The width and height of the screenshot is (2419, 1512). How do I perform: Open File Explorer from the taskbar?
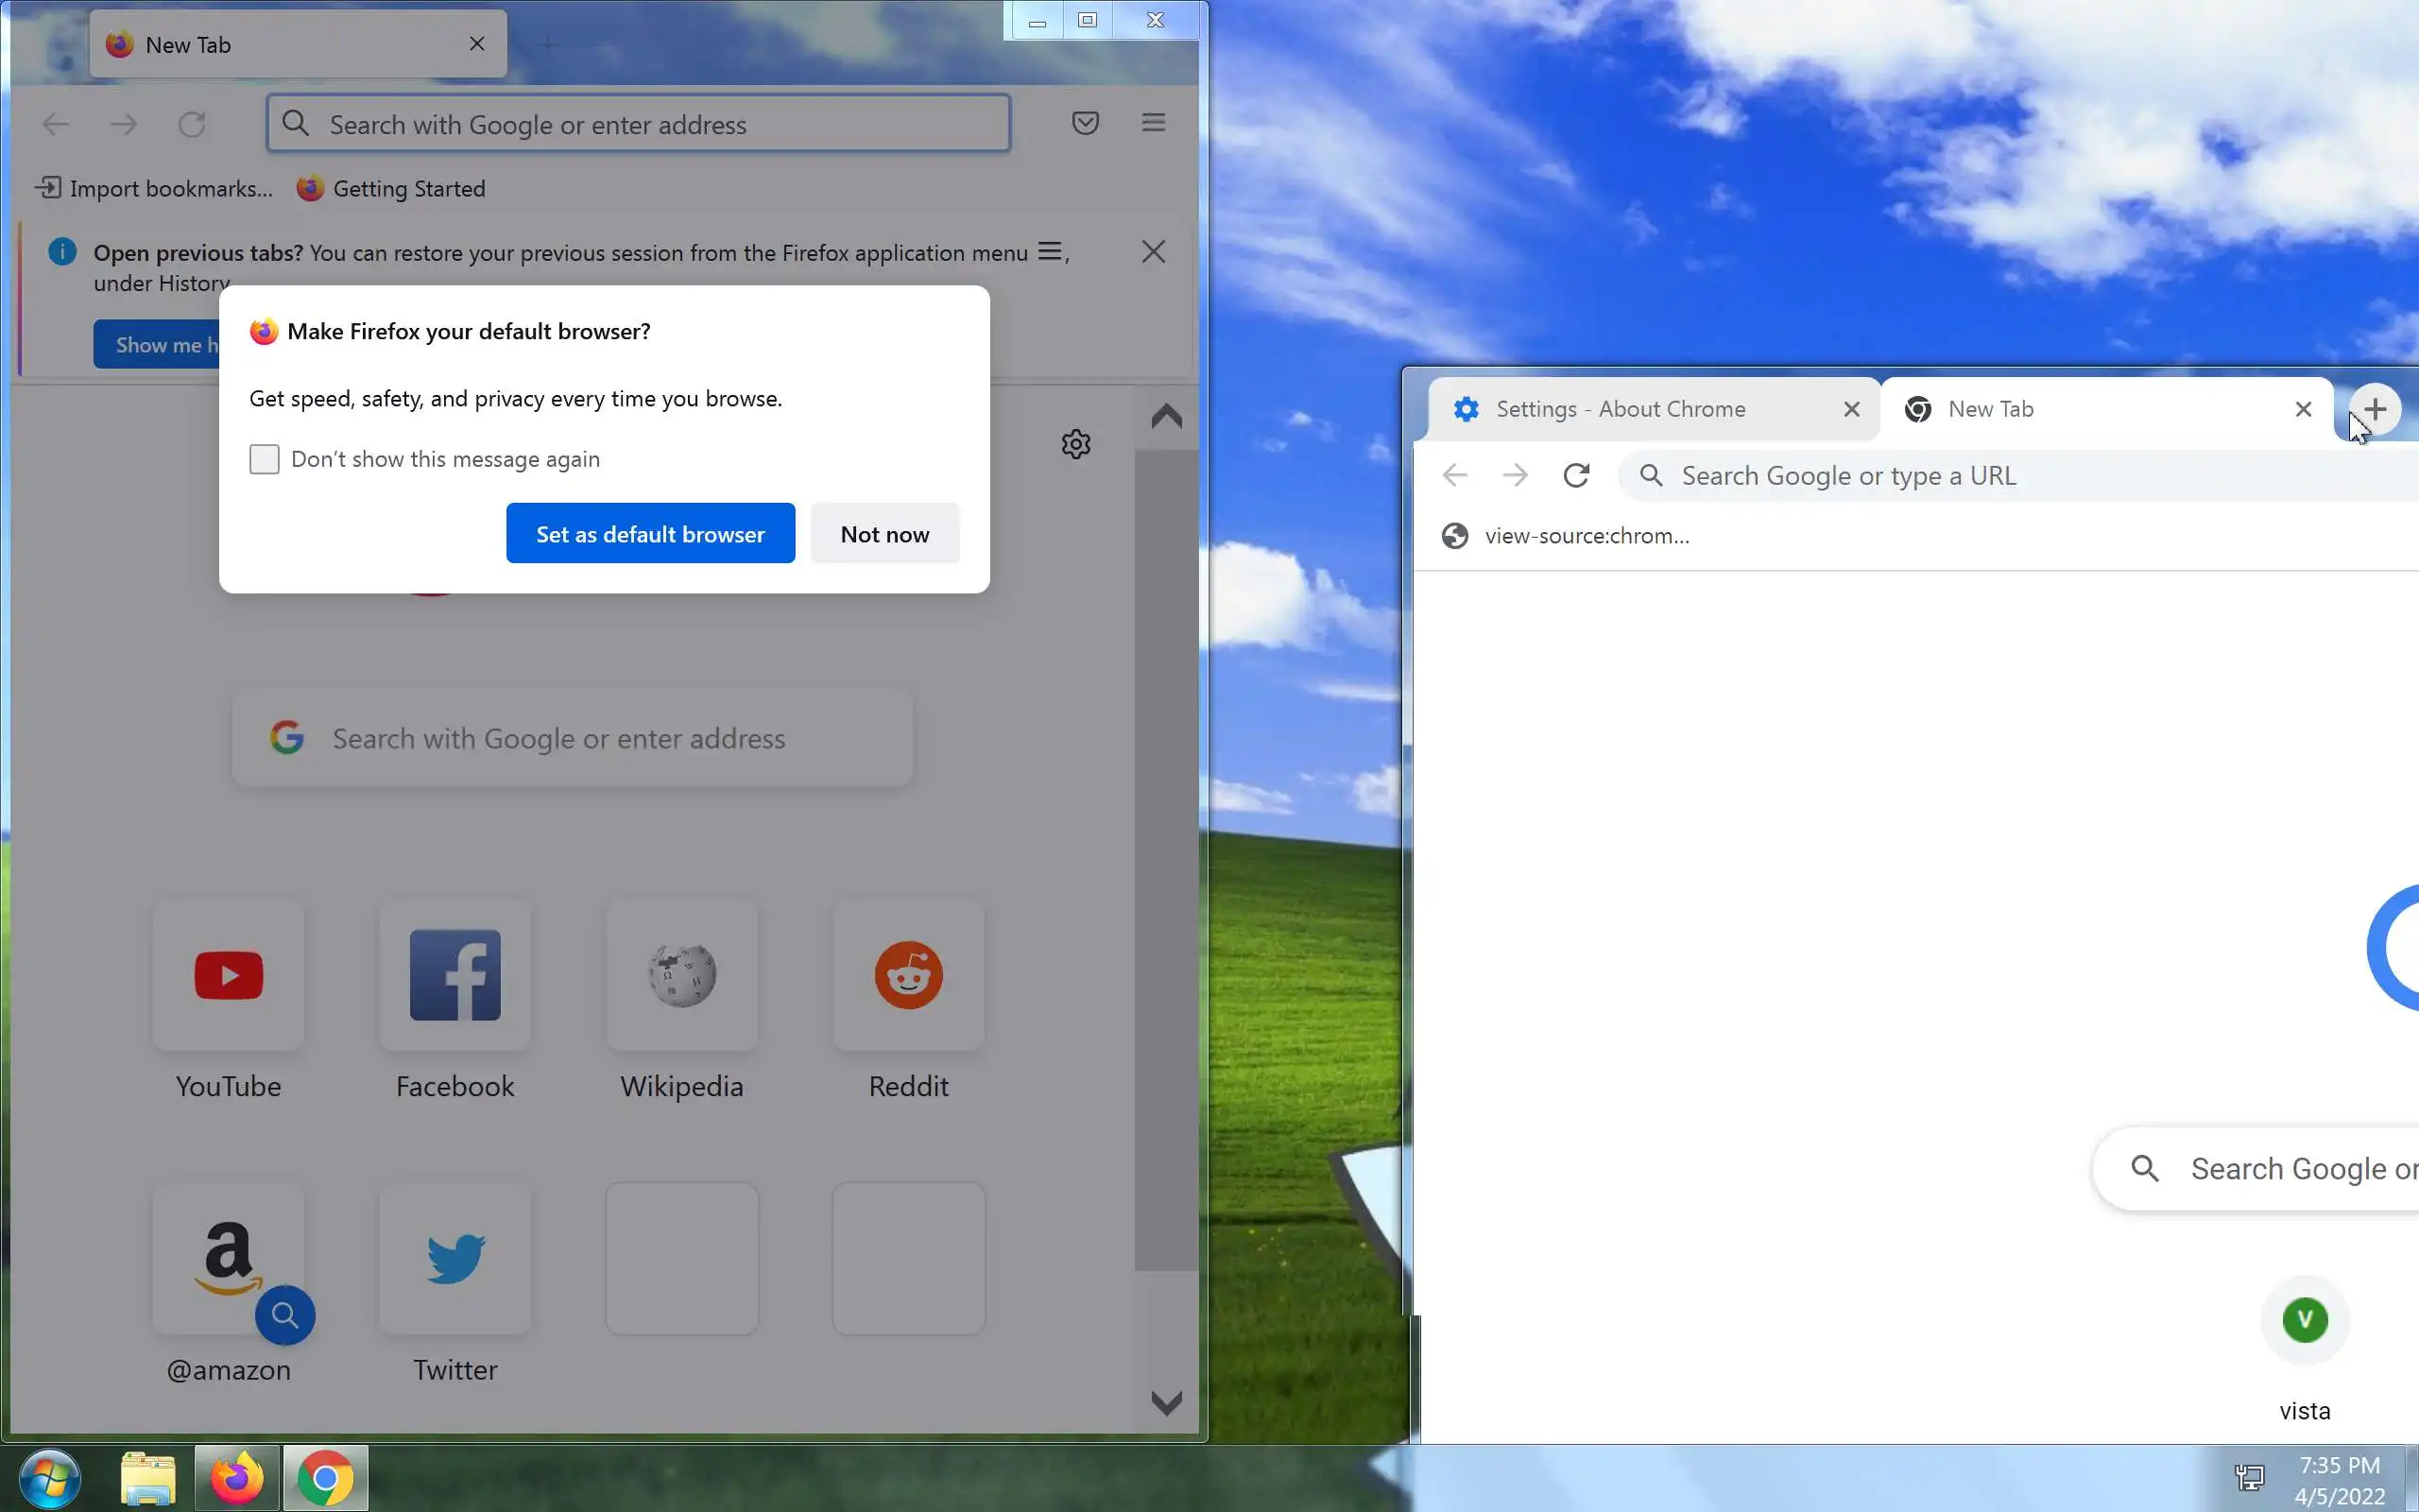coord(148,1478)
